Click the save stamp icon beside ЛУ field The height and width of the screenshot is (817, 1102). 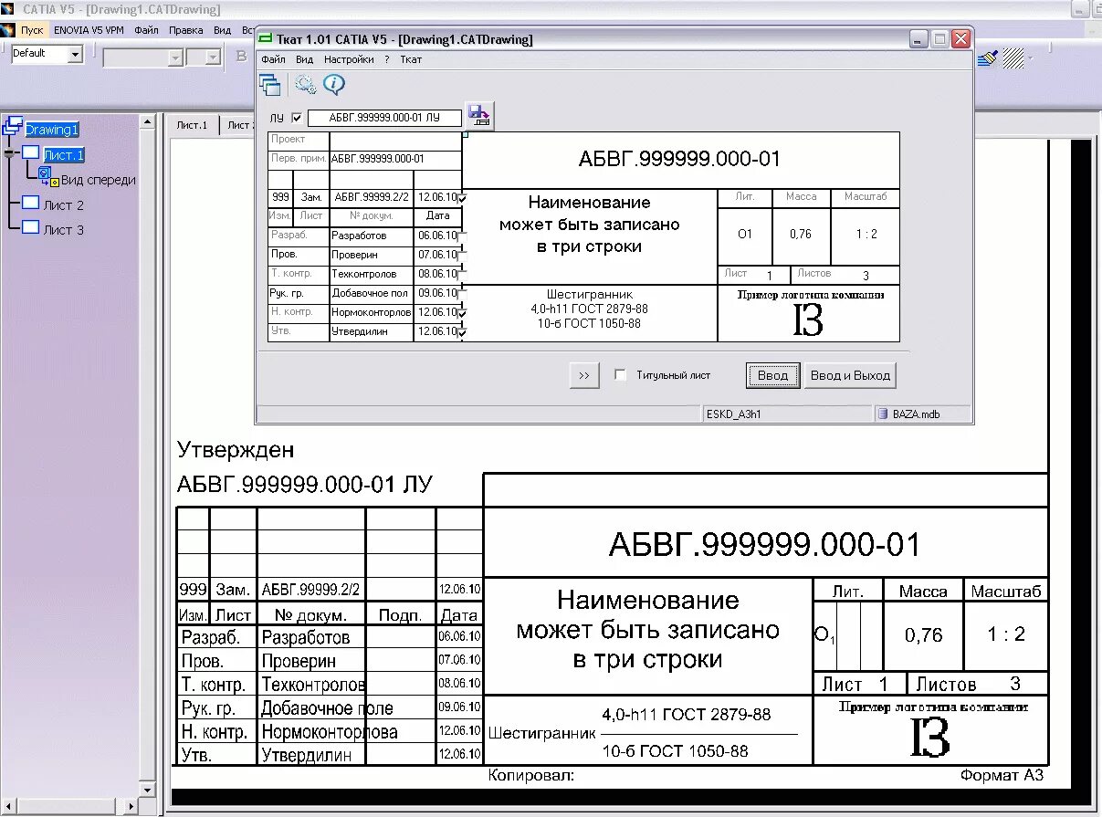[479, 114]
